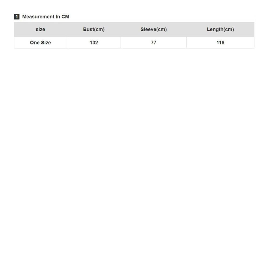Click the "size" column header
Viewport: 269px width, 269px height.
40,29
